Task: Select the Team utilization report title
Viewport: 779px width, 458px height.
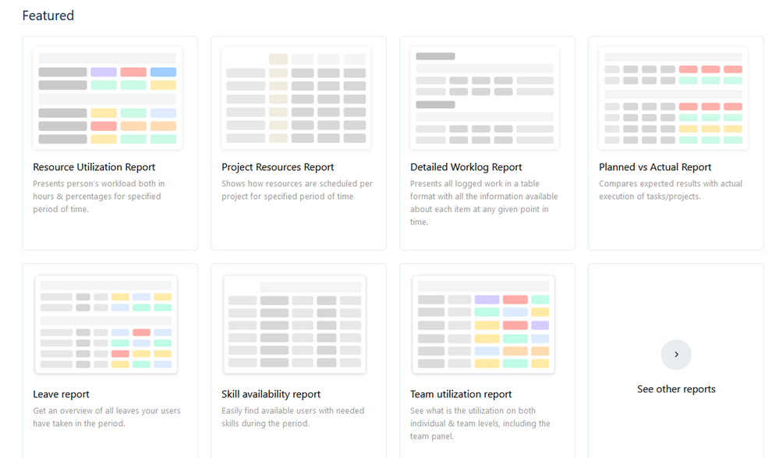Action: pyautogui.click(x=461, y=394)
